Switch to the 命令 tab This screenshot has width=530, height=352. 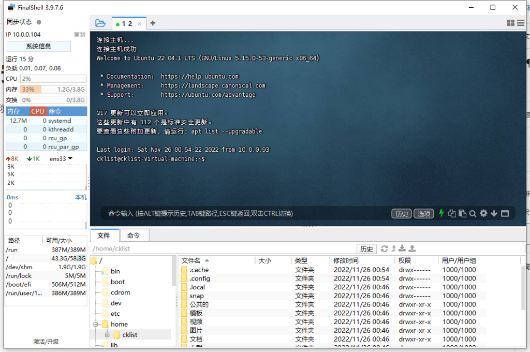coord(134,236)
